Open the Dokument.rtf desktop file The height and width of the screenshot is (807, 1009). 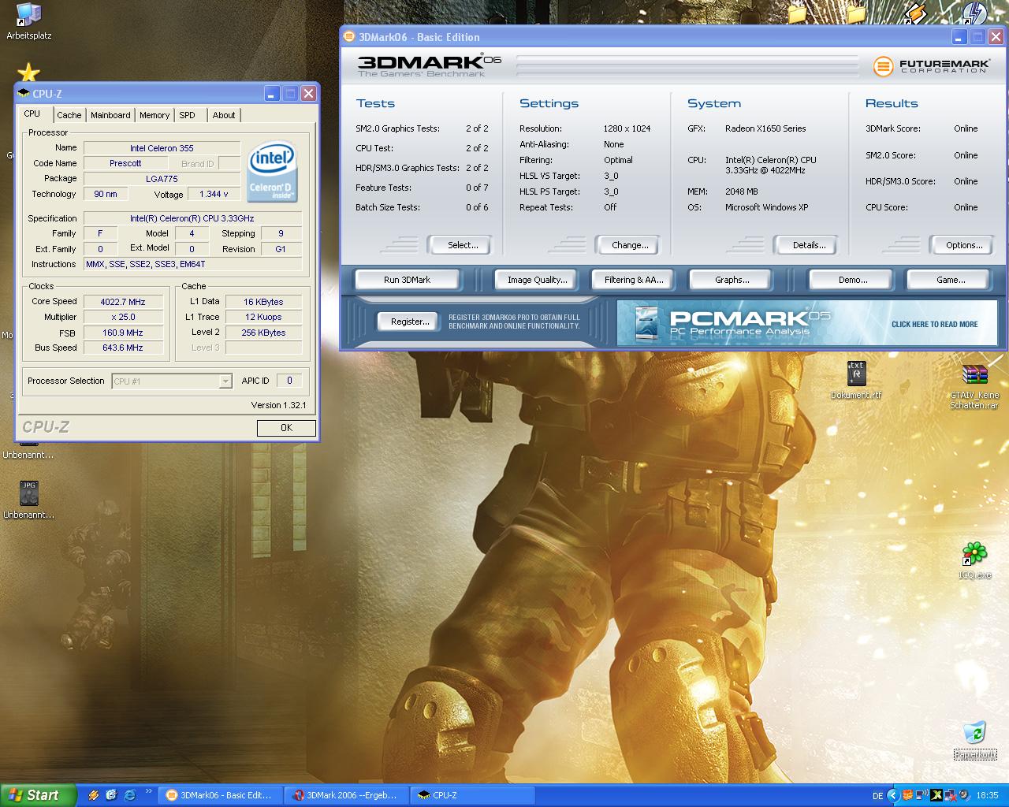pyautogui.click(x=856, y=374)
